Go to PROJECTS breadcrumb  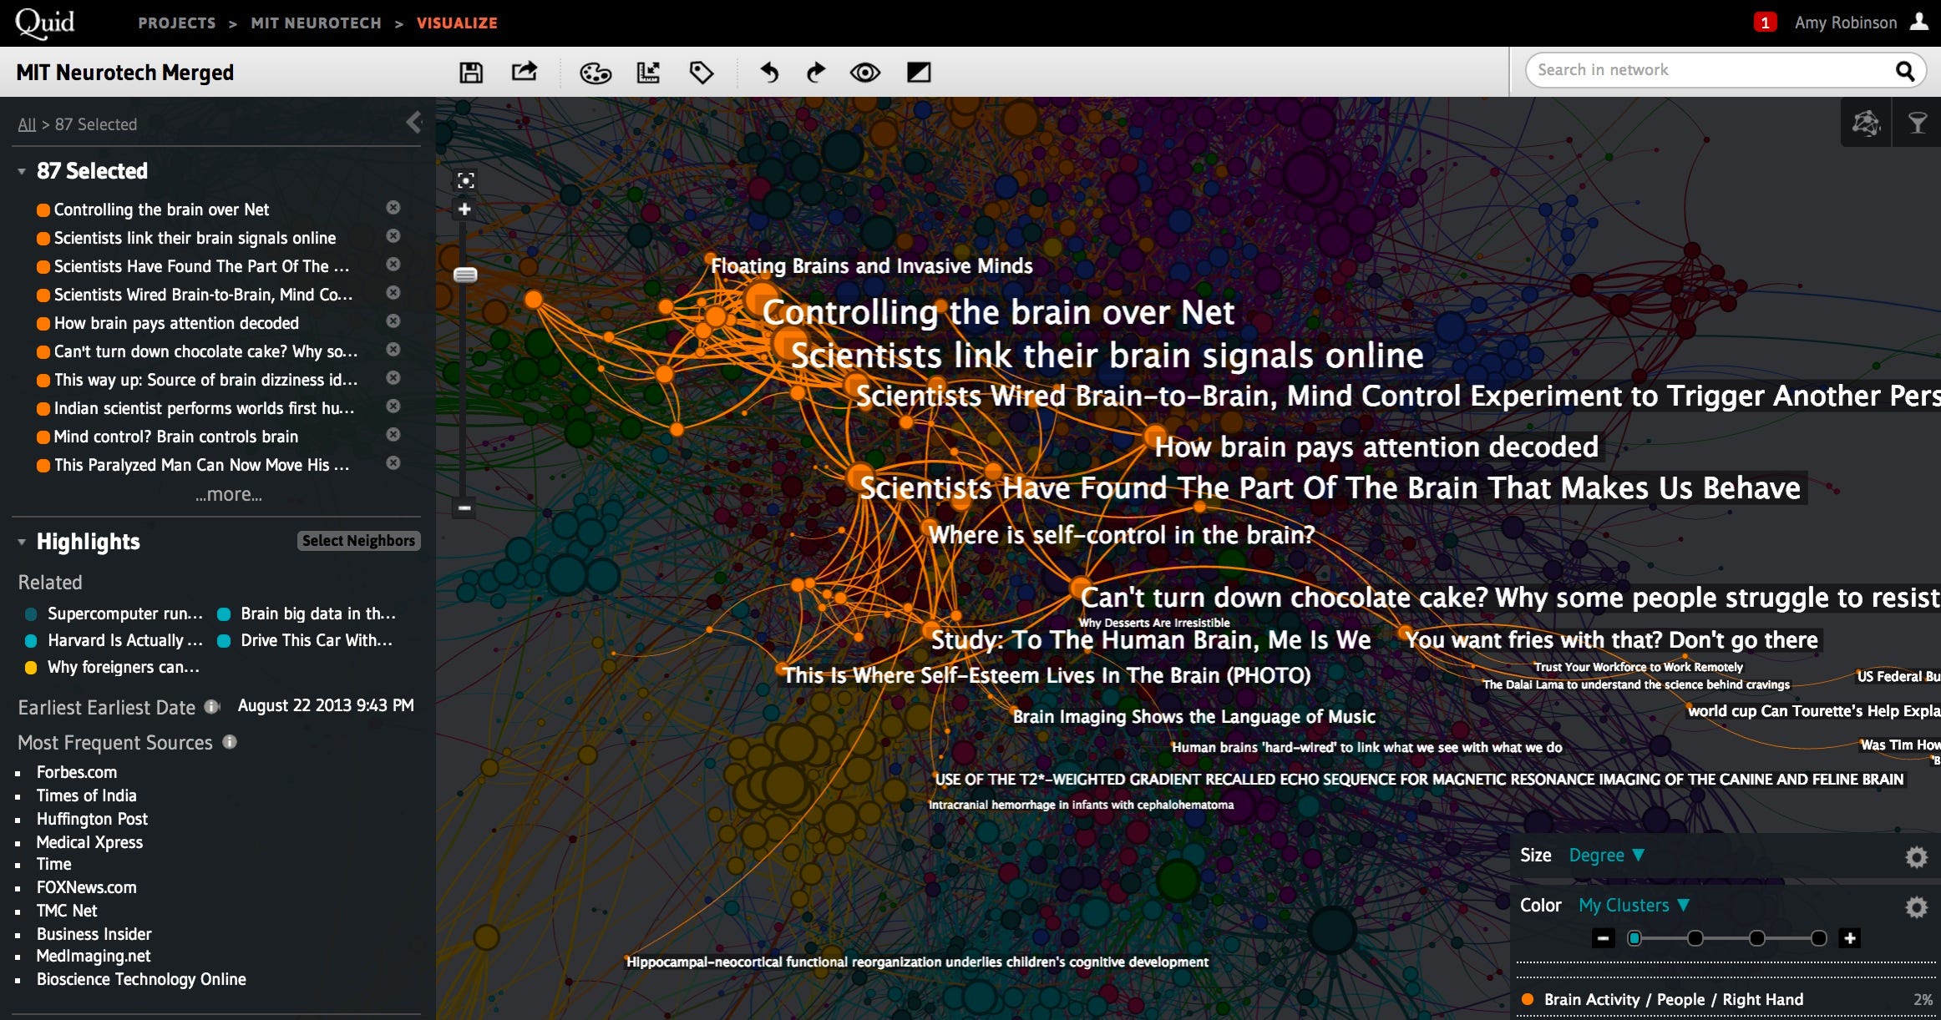click(177, 23)
